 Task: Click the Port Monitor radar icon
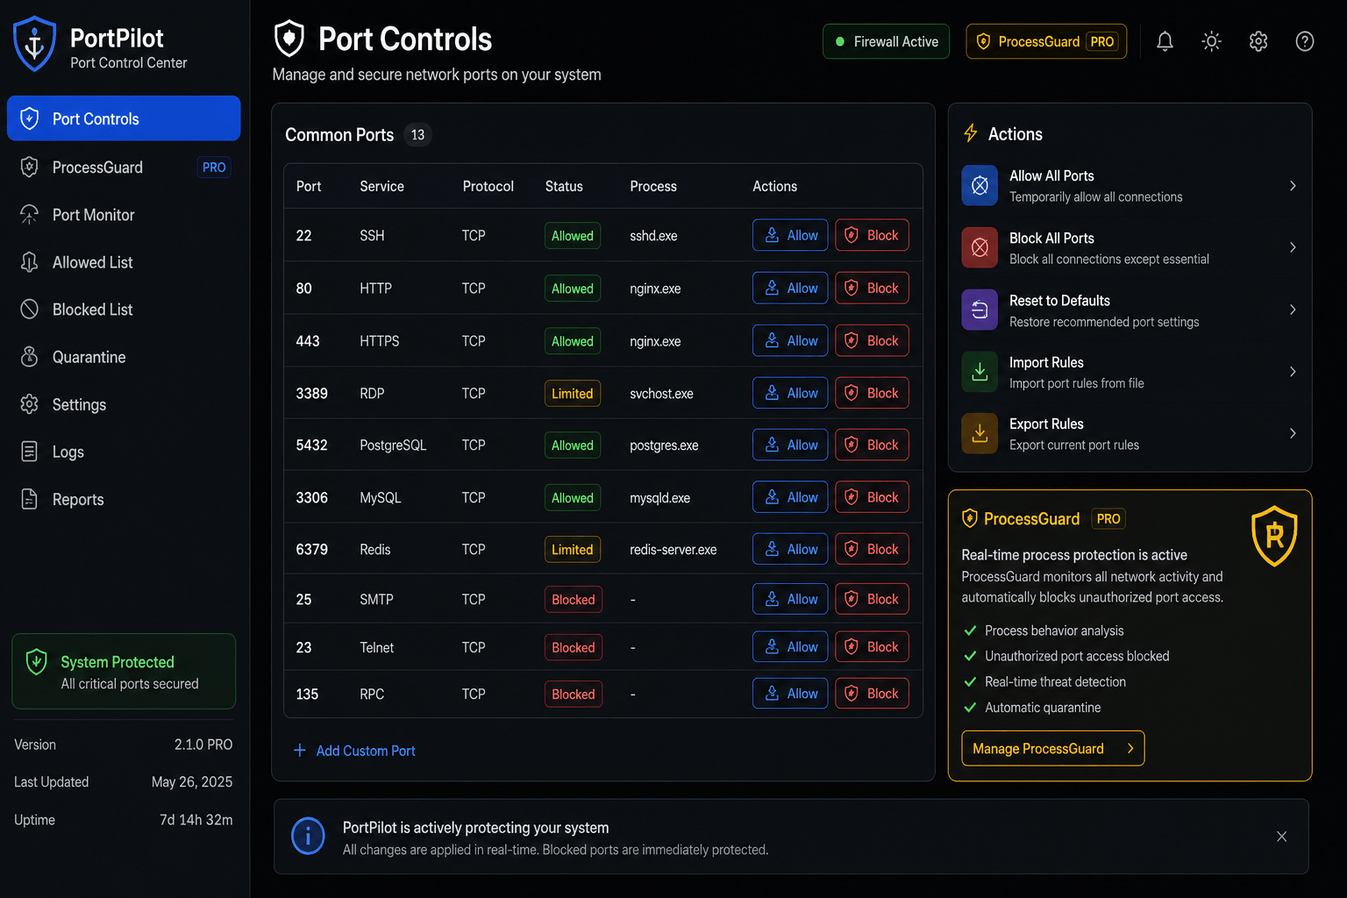[29, 215]
